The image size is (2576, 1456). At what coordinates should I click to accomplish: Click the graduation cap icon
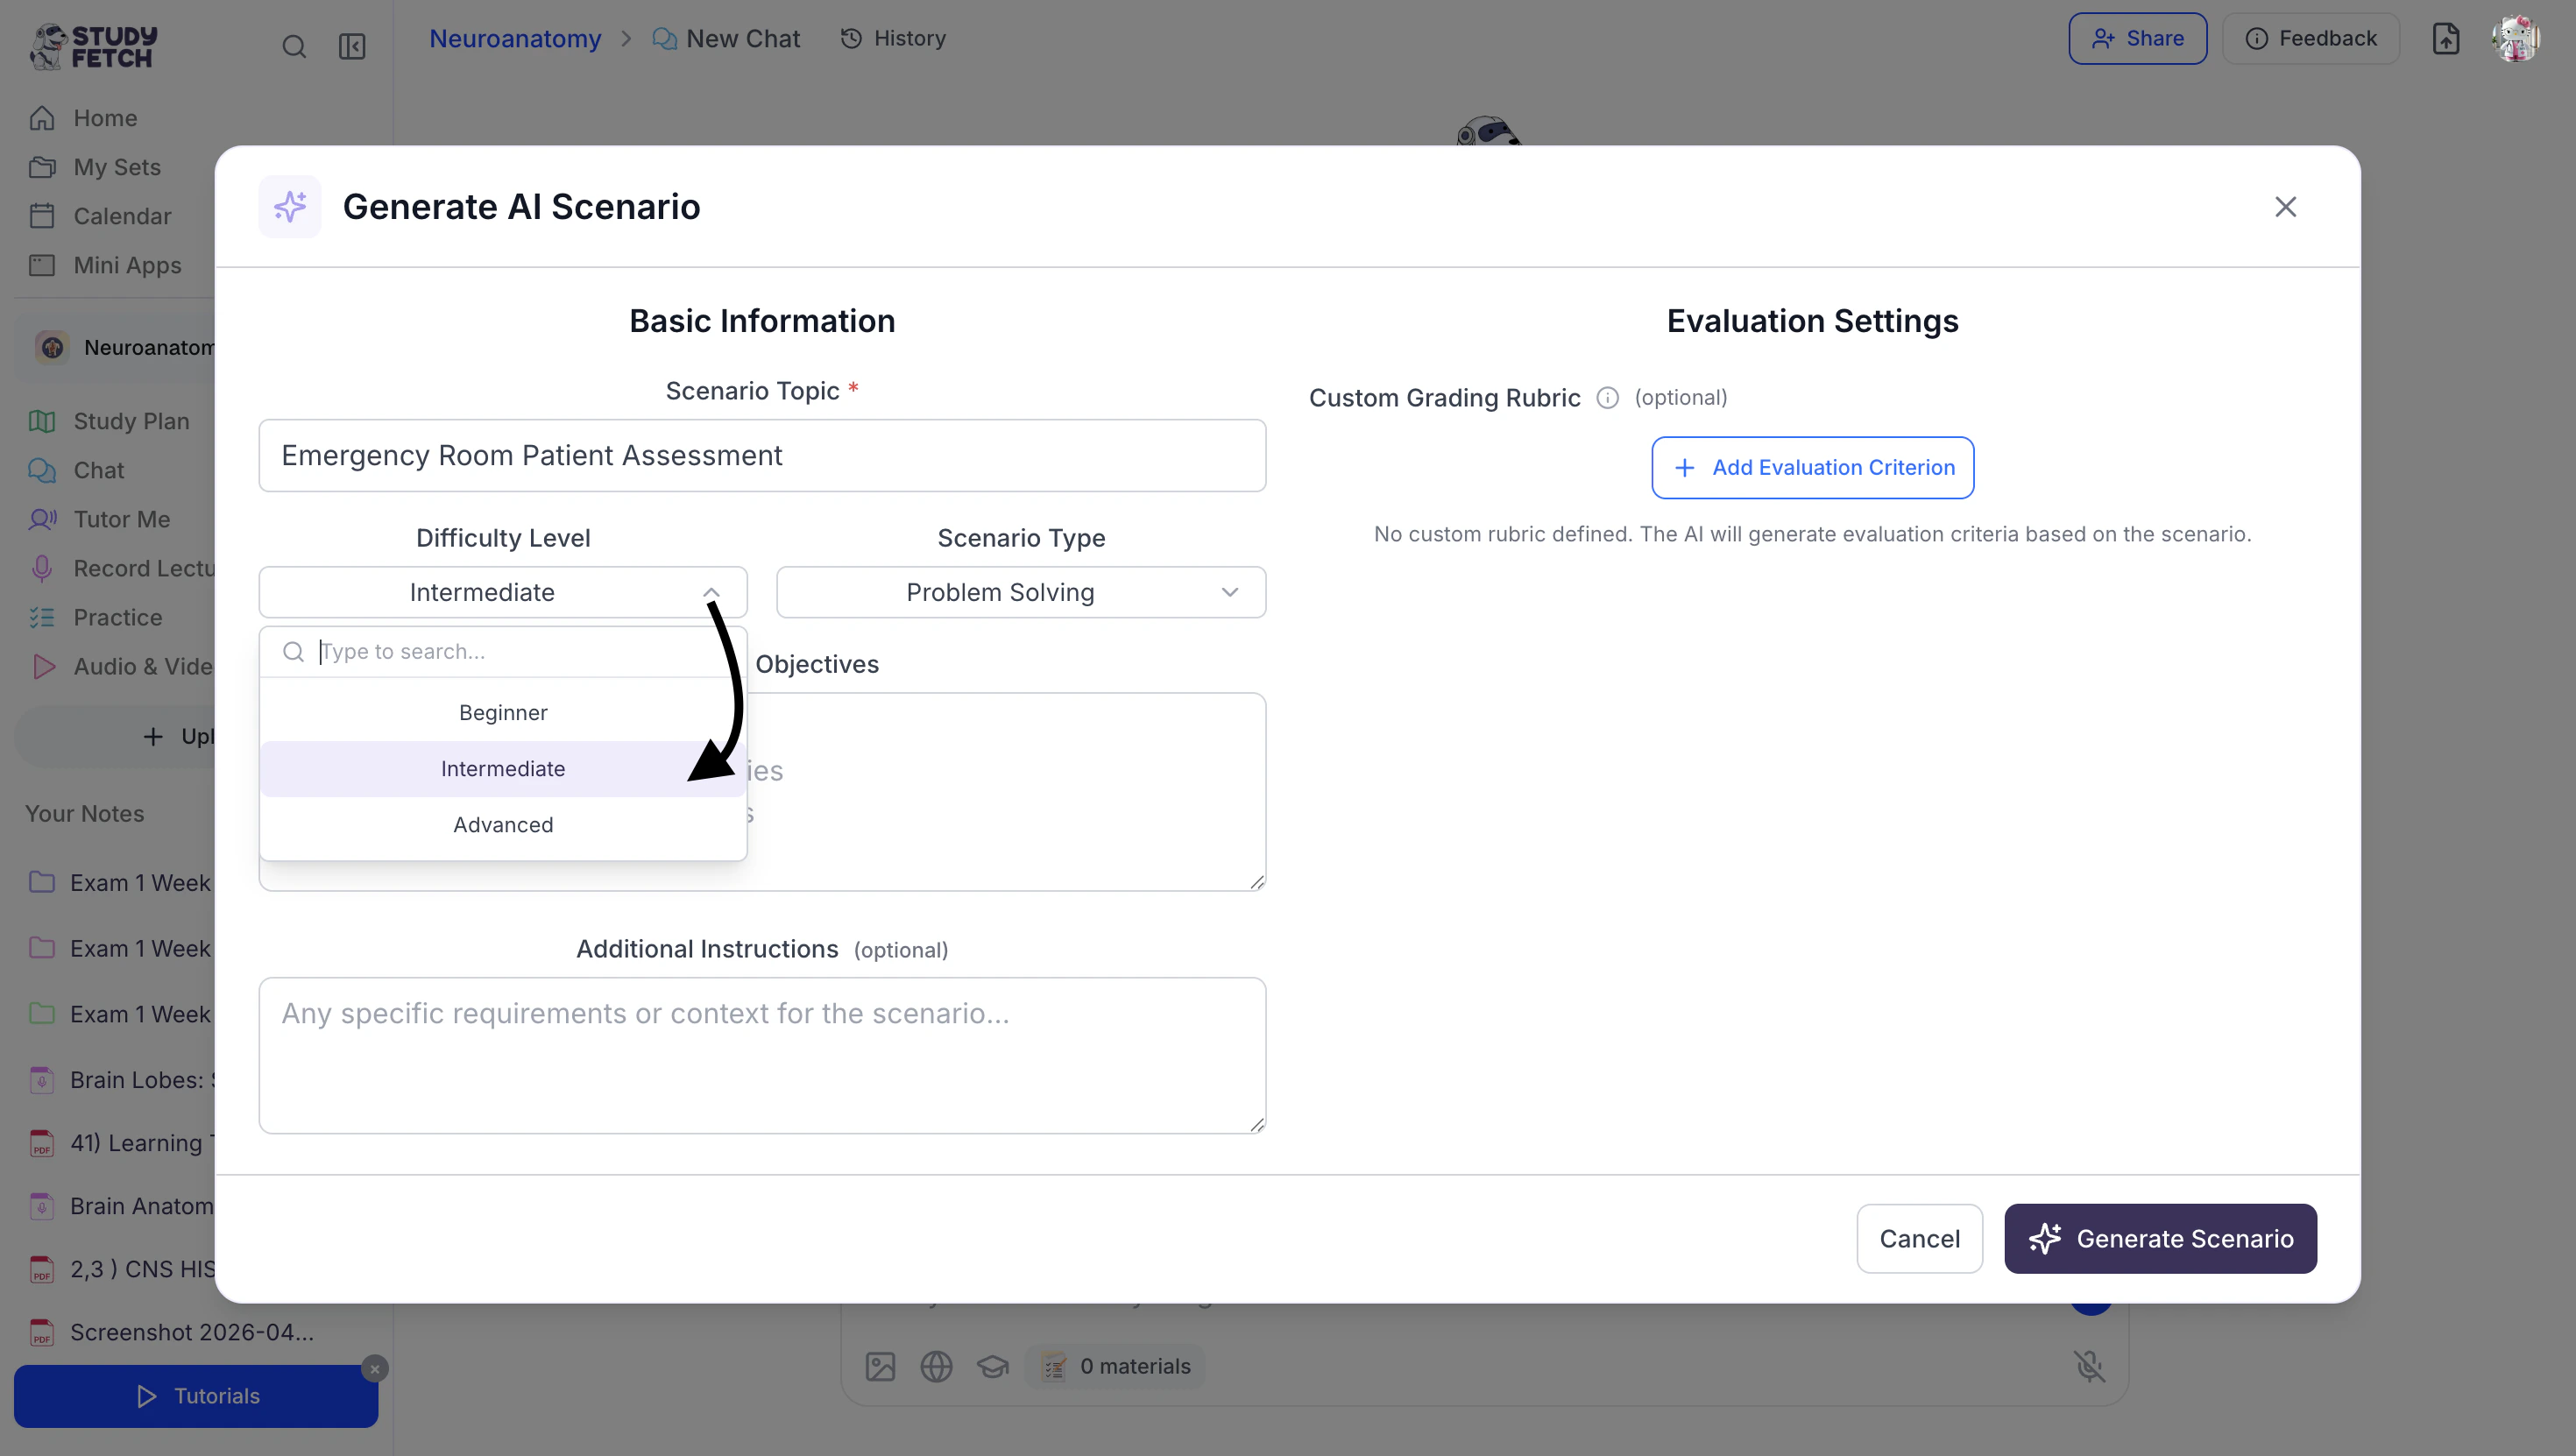(992, 1366)
